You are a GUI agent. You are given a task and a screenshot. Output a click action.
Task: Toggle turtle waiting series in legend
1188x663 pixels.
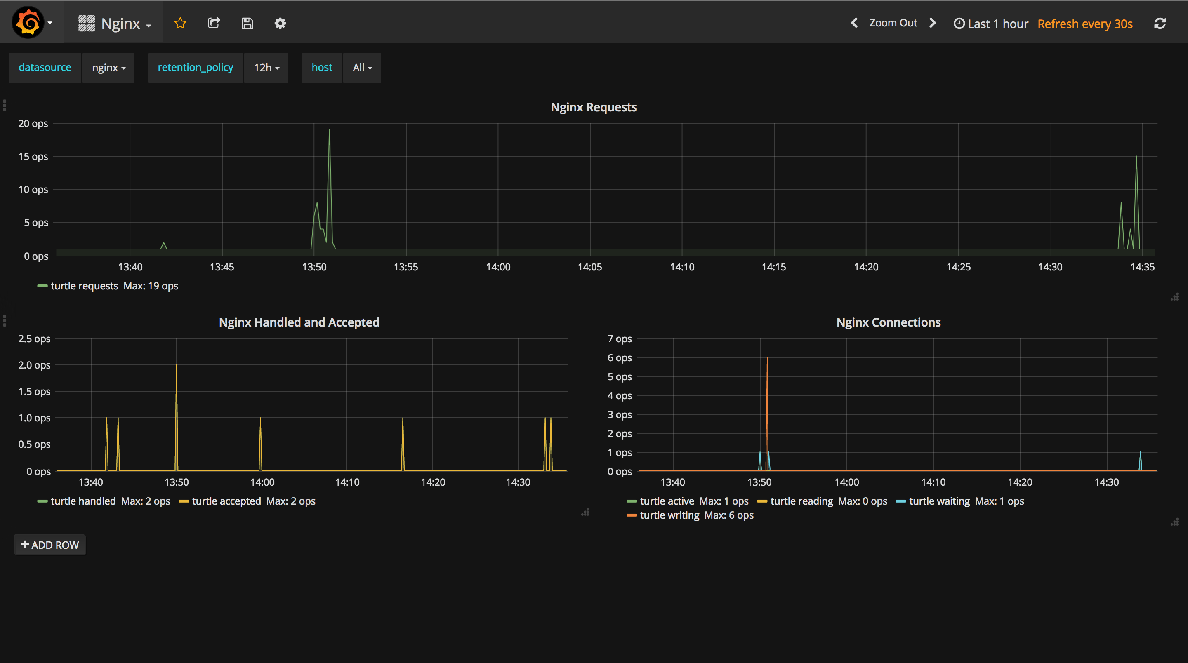pos(939,501)
